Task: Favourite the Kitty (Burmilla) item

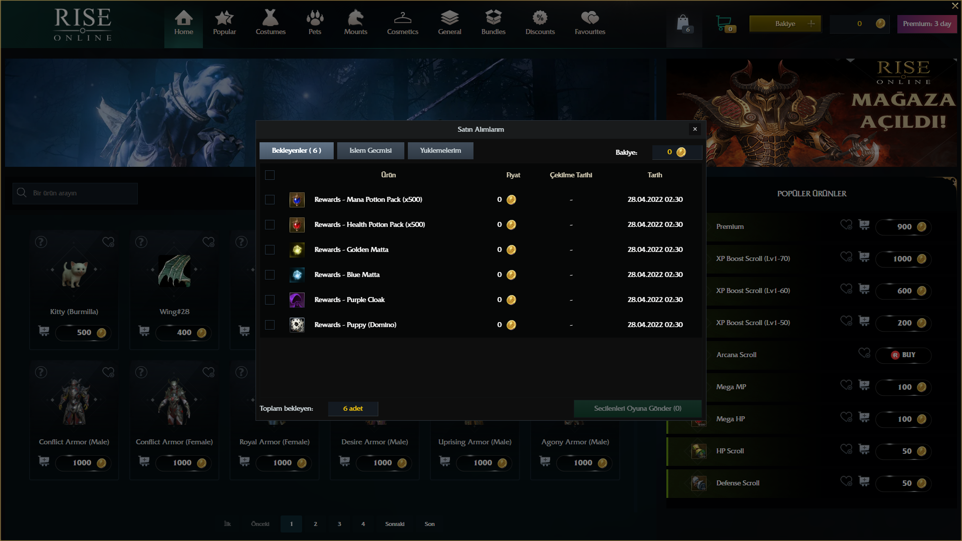Action: point(108,242)
